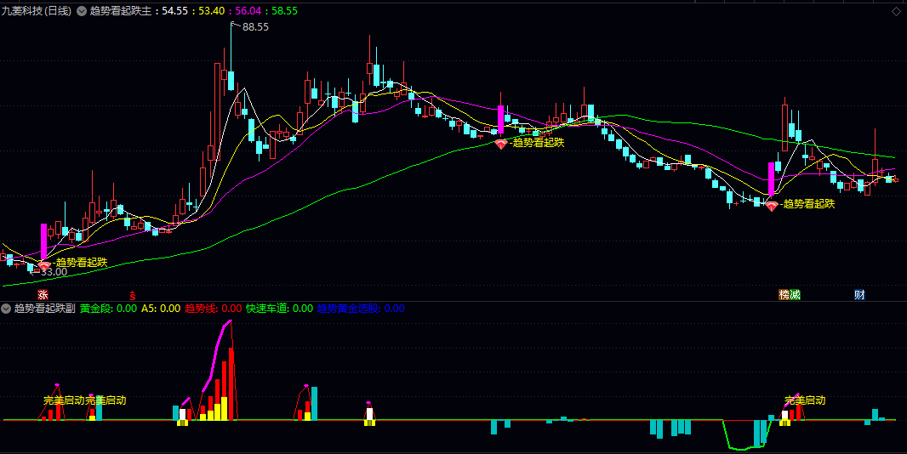Screen dimensions: 907x454
Task: Select the leftmost magenta signal candle
Action: [44, 241]
